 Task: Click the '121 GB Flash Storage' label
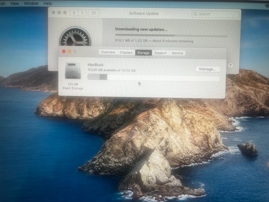(x=73, y=86)
